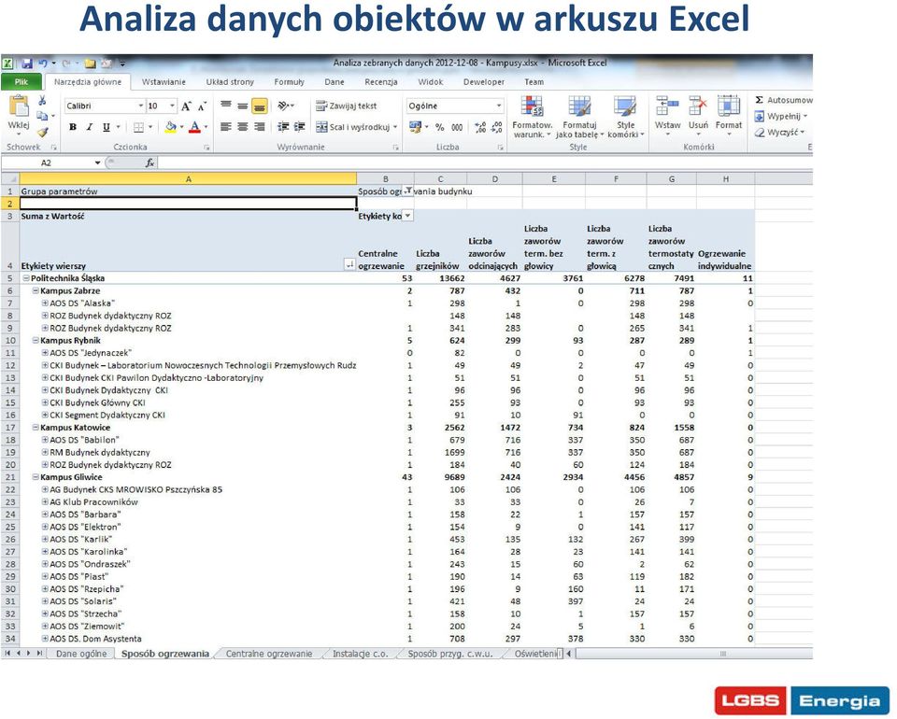Screen dimensions: 897x719
Task: Toggle Underline formatting
Action: pyautogui.click(x=106, y=127)
